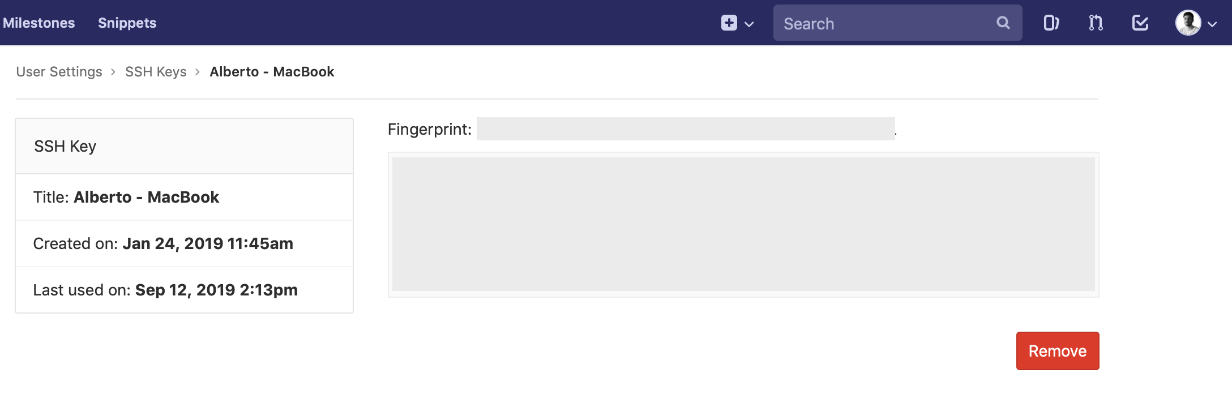
Task: Select the Last used on date row
Action: pos(165,290)
